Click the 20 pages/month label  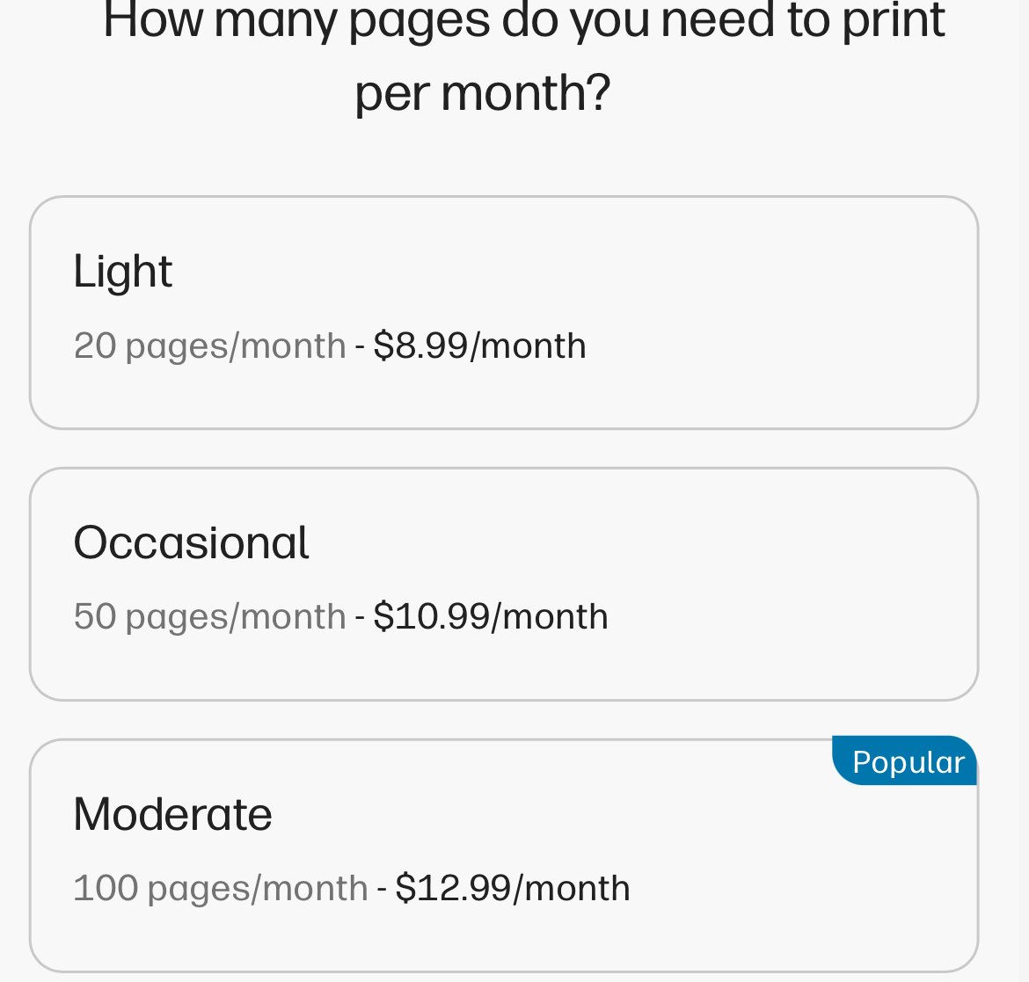(x=210, y=346)
